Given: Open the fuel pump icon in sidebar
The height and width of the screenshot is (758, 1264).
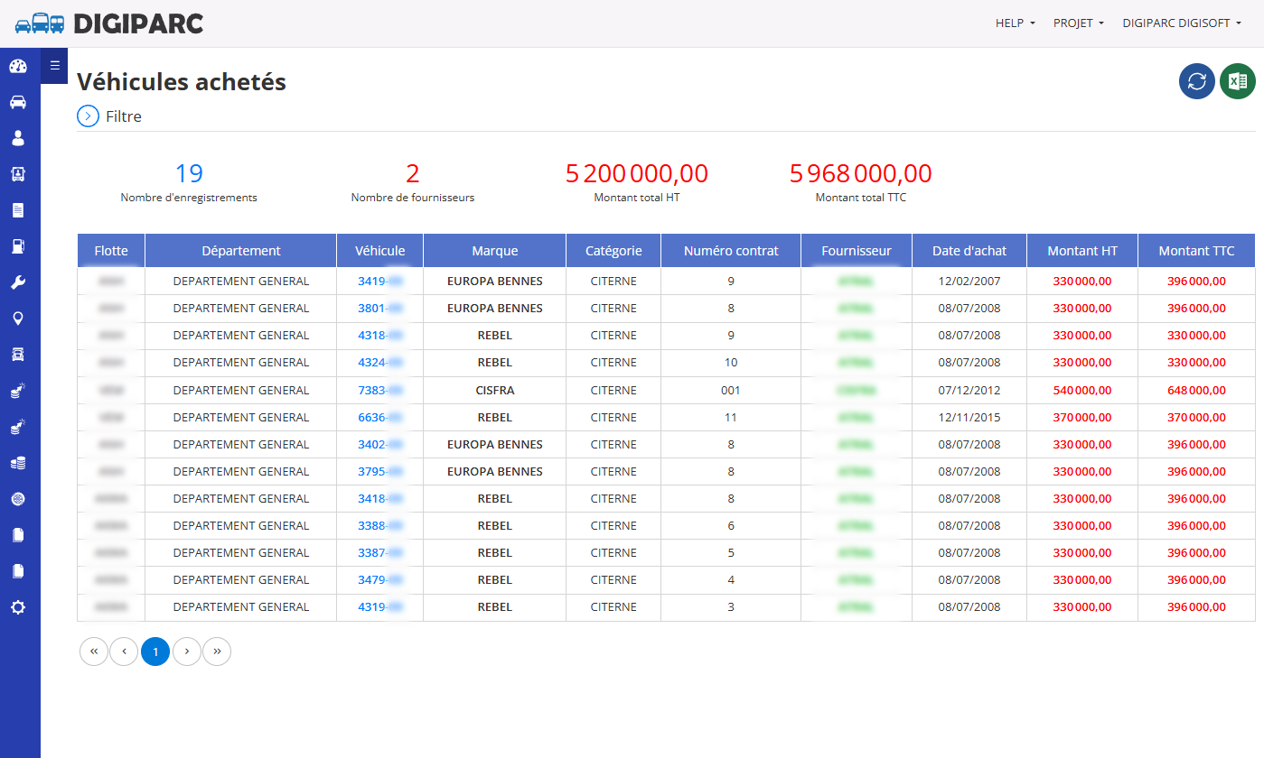Looking at the screenshot, I should [x=18, y=246].
